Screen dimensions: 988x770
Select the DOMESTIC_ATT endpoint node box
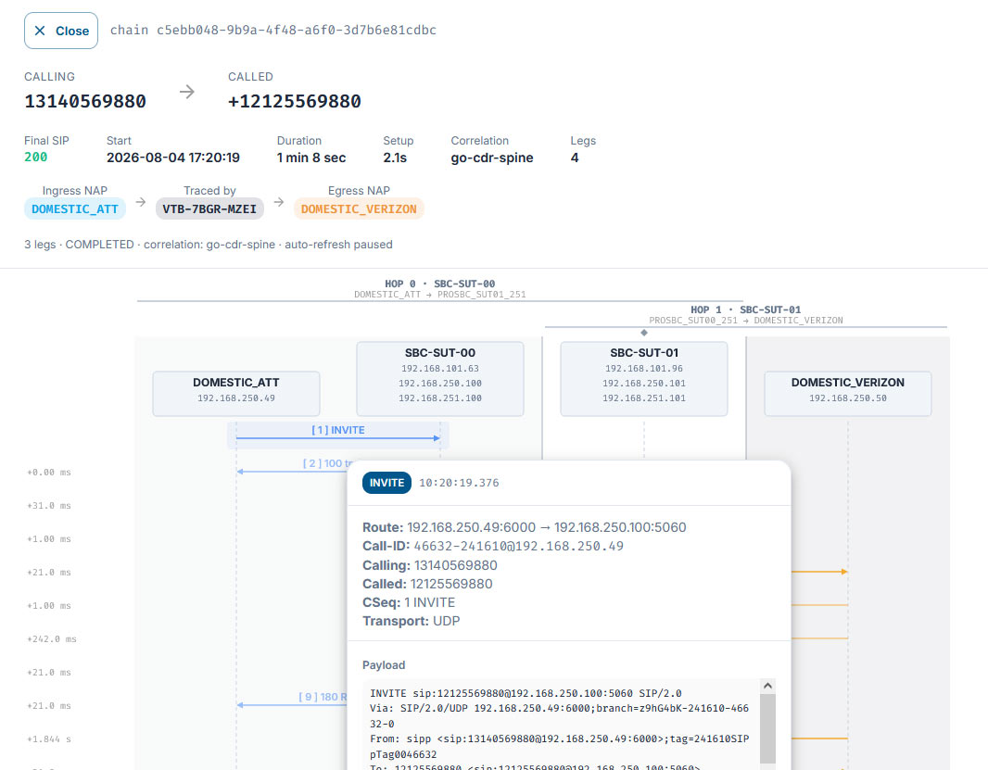point(236,393)
